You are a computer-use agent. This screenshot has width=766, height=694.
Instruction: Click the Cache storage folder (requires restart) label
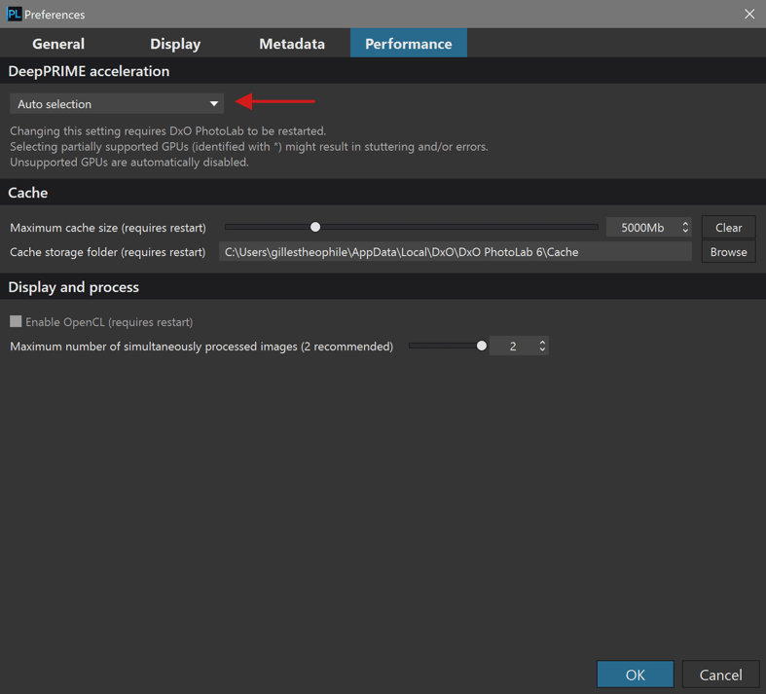(107, 252)
